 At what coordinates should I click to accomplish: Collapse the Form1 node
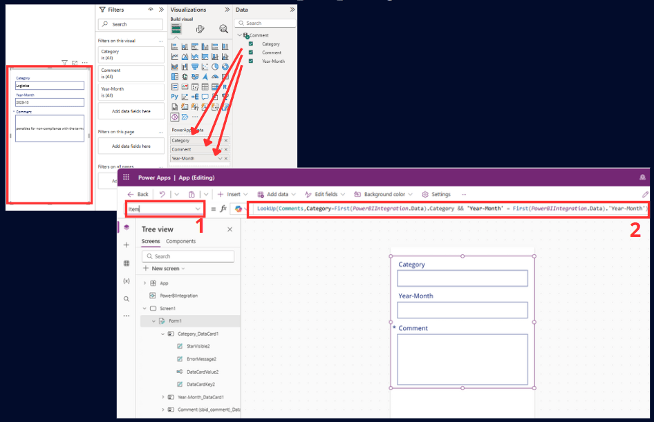click(153, 321)
